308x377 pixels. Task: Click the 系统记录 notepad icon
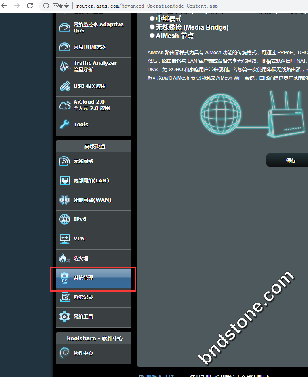(65, 297)
